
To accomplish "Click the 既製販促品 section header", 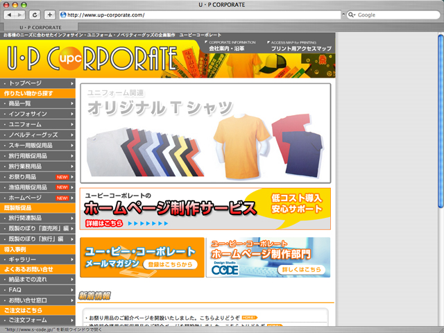I will click(x=37, y=208).
